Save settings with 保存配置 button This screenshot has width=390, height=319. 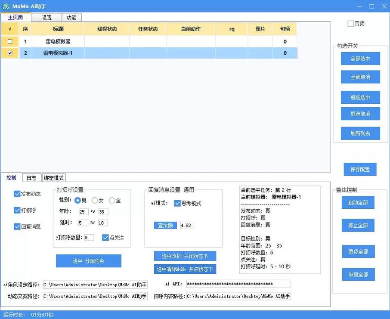pos(360,169)
